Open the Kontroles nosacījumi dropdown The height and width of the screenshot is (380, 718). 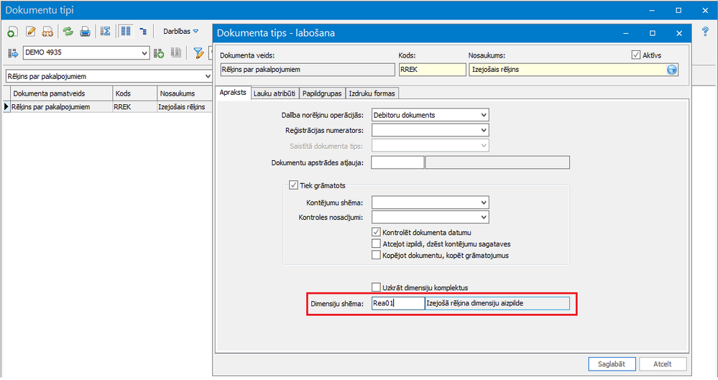point(484,217)
